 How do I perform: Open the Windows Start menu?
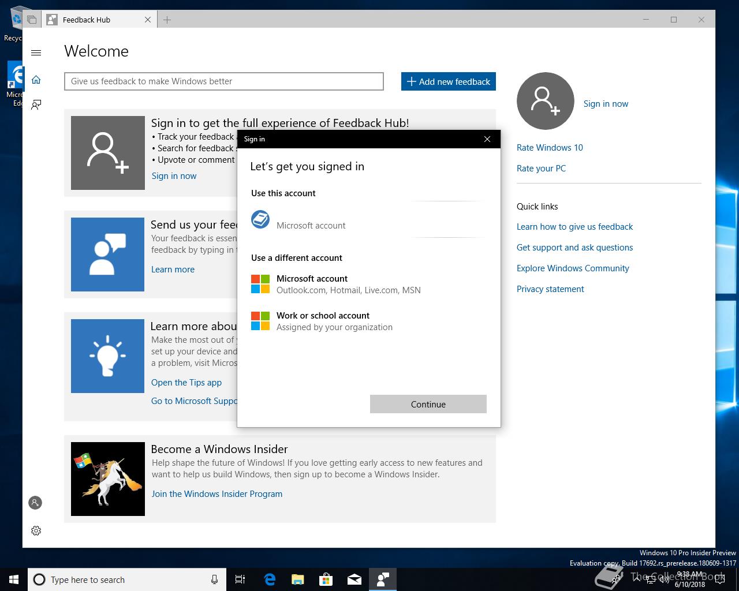14,579
